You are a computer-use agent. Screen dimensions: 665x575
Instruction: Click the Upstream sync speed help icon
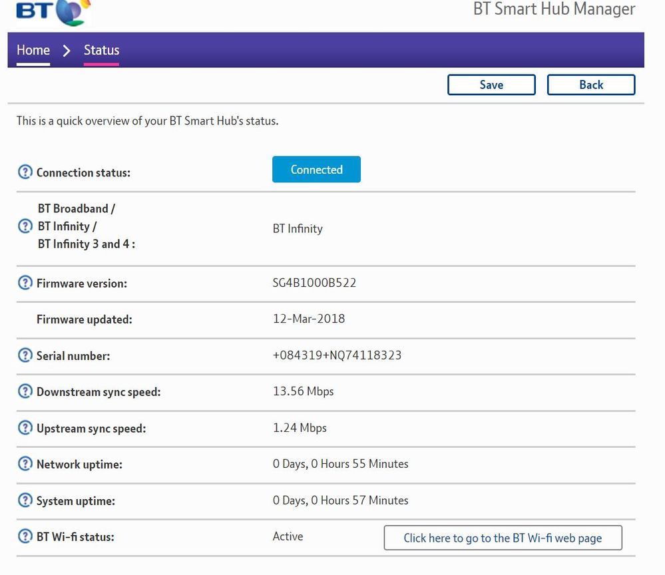pos(25,428)
